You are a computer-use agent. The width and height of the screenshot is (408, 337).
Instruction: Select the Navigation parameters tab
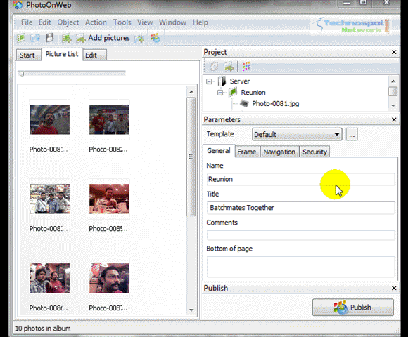click(x=279, y=152)
